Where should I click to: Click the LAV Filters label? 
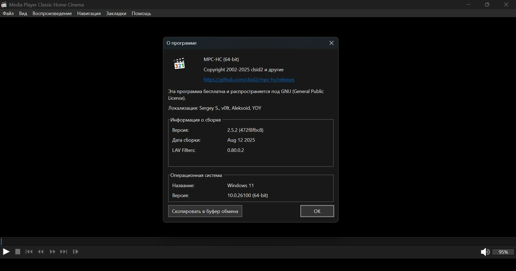coord(184,151)
